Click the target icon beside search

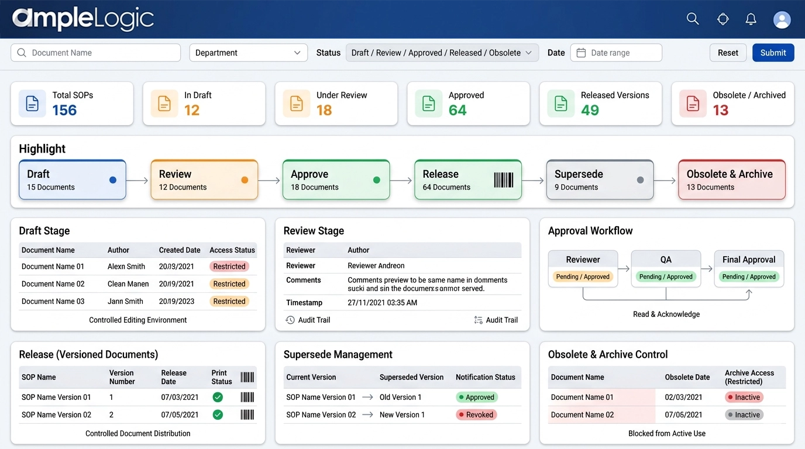(x=723, y=19)
